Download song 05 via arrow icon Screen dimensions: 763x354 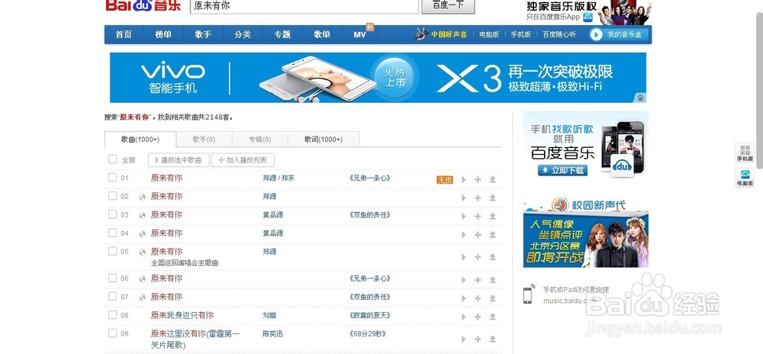(492, 257)
